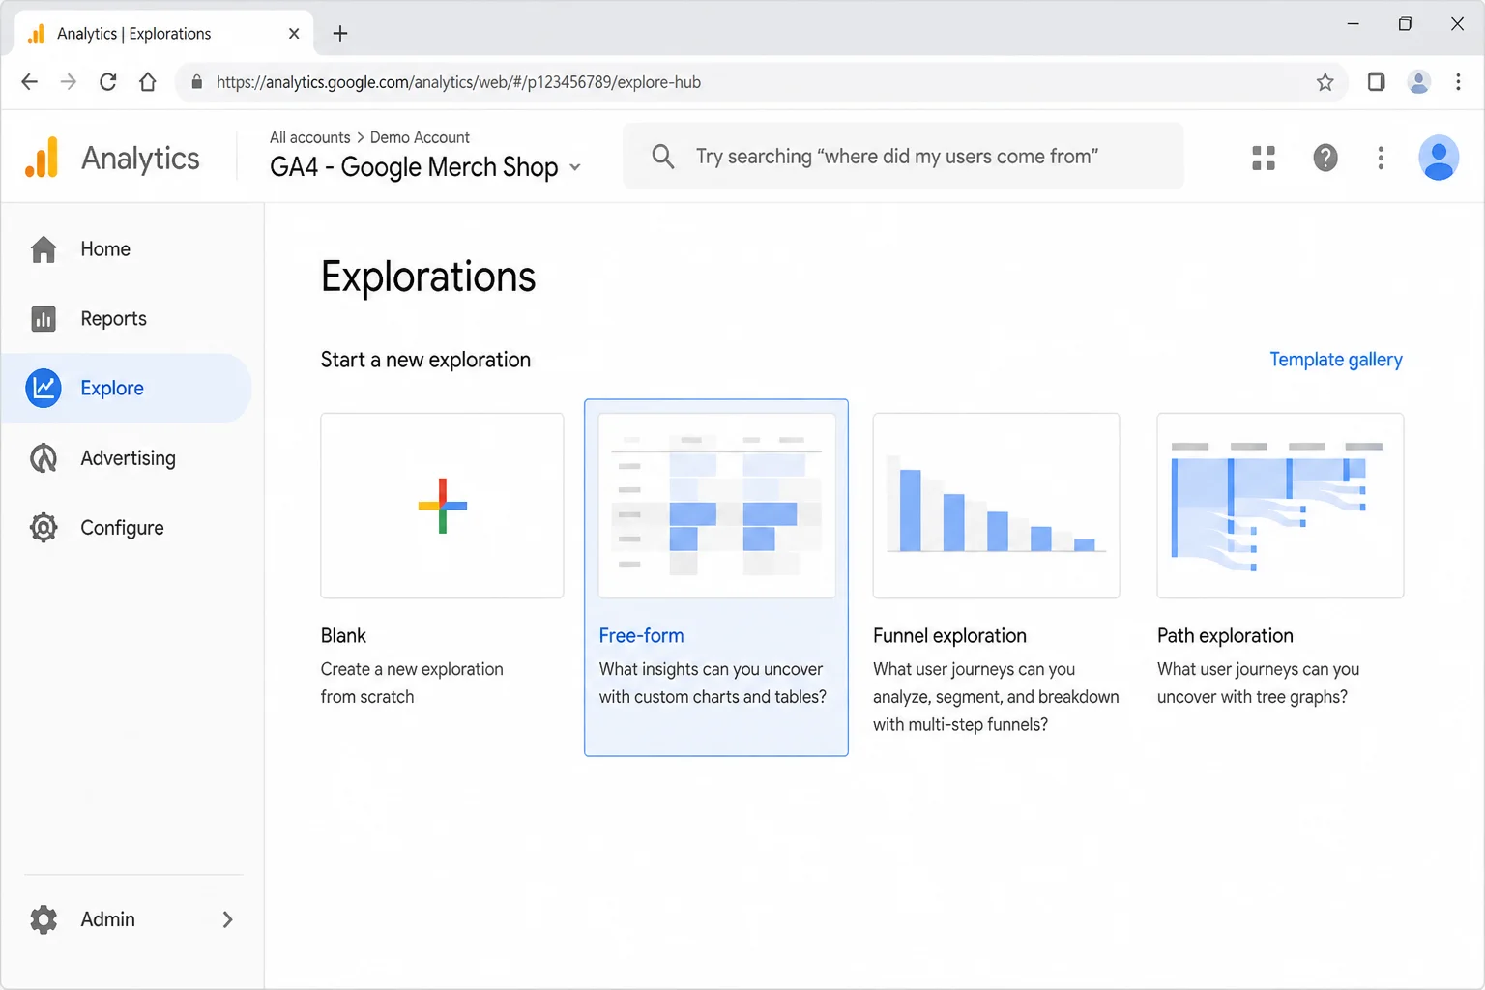Reload the page

coord(108,82)
